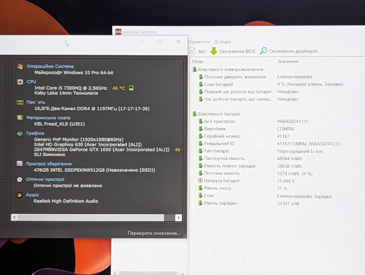Click the Windows flag icon beside Операційна Система
The width and height of the screenshot is (365, 275).
[20, 67]
